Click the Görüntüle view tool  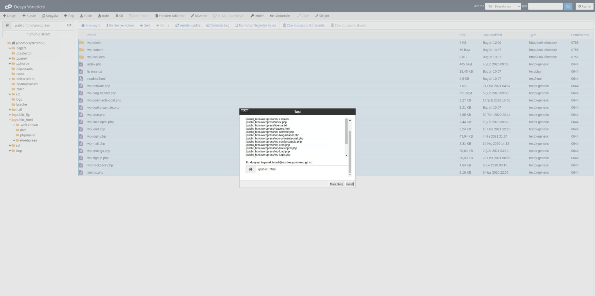click(x=280, y=16)
